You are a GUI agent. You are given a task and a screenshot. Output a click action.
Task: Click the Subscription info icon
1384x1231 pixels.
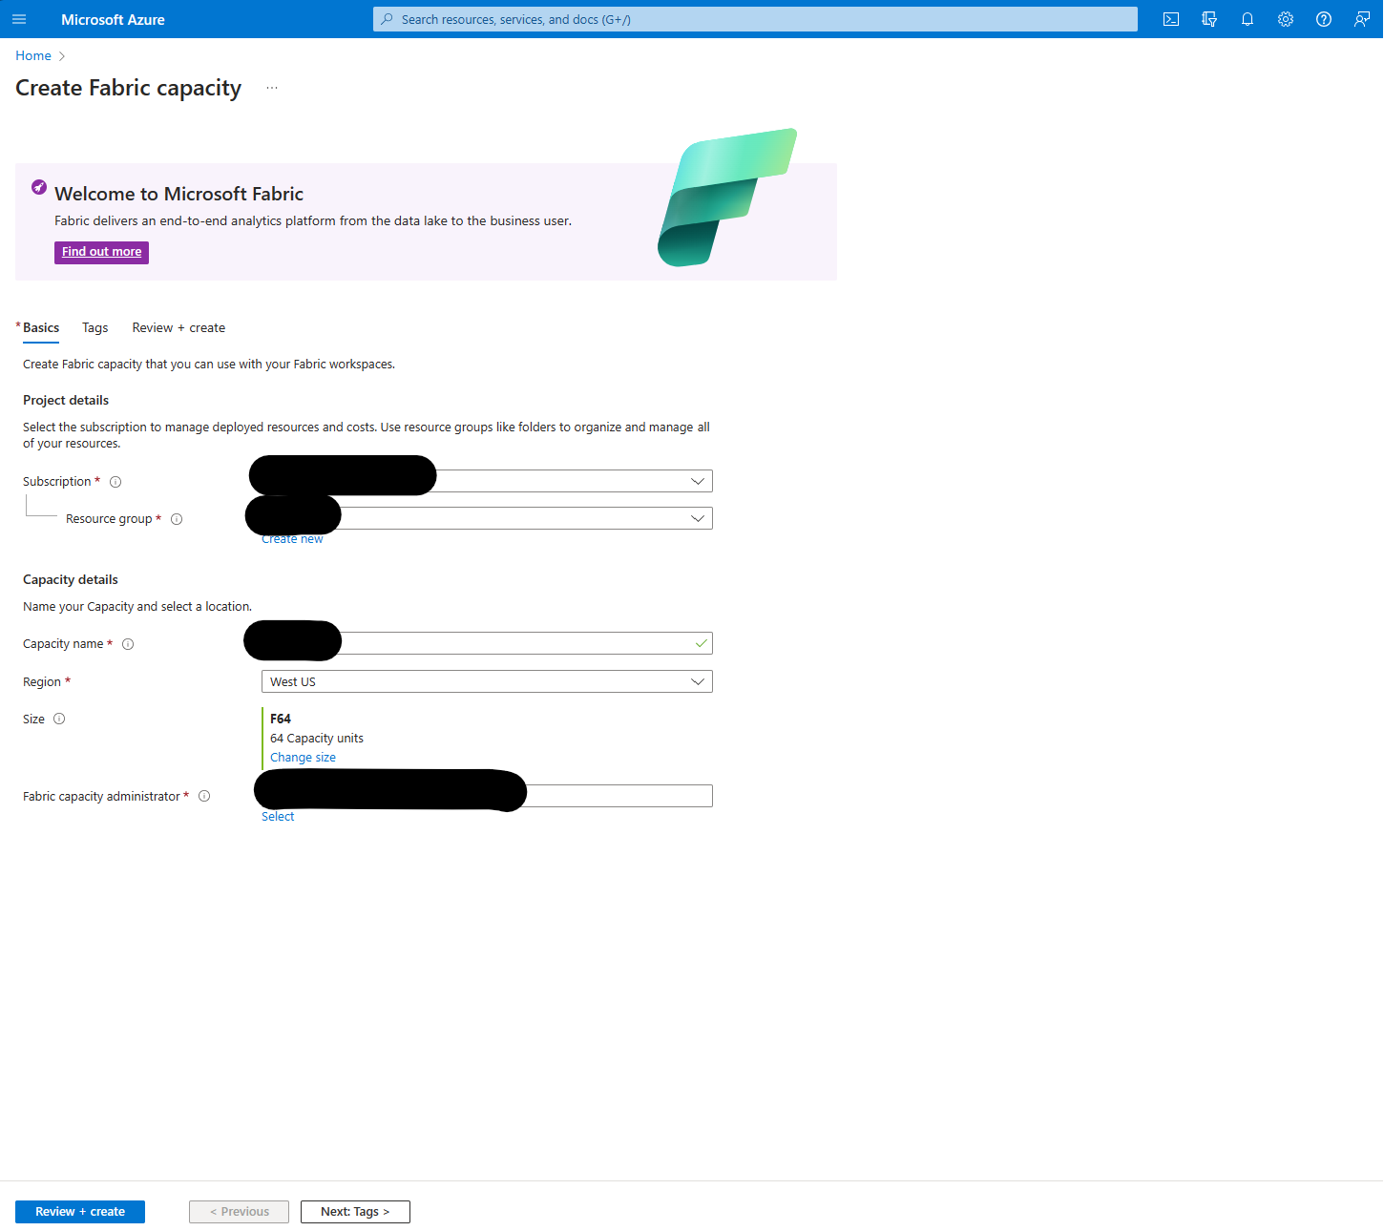coord(115,482)
